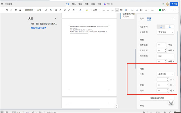
Task: Align the text to the left
Action: click(x=103, y=10)
